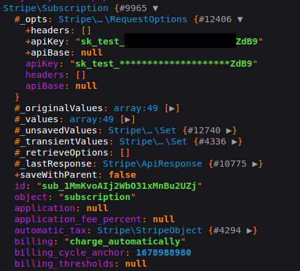Collapse the RequestOptions #12406 object
This screenshot has height=271, width=300.
click(240, 20)
